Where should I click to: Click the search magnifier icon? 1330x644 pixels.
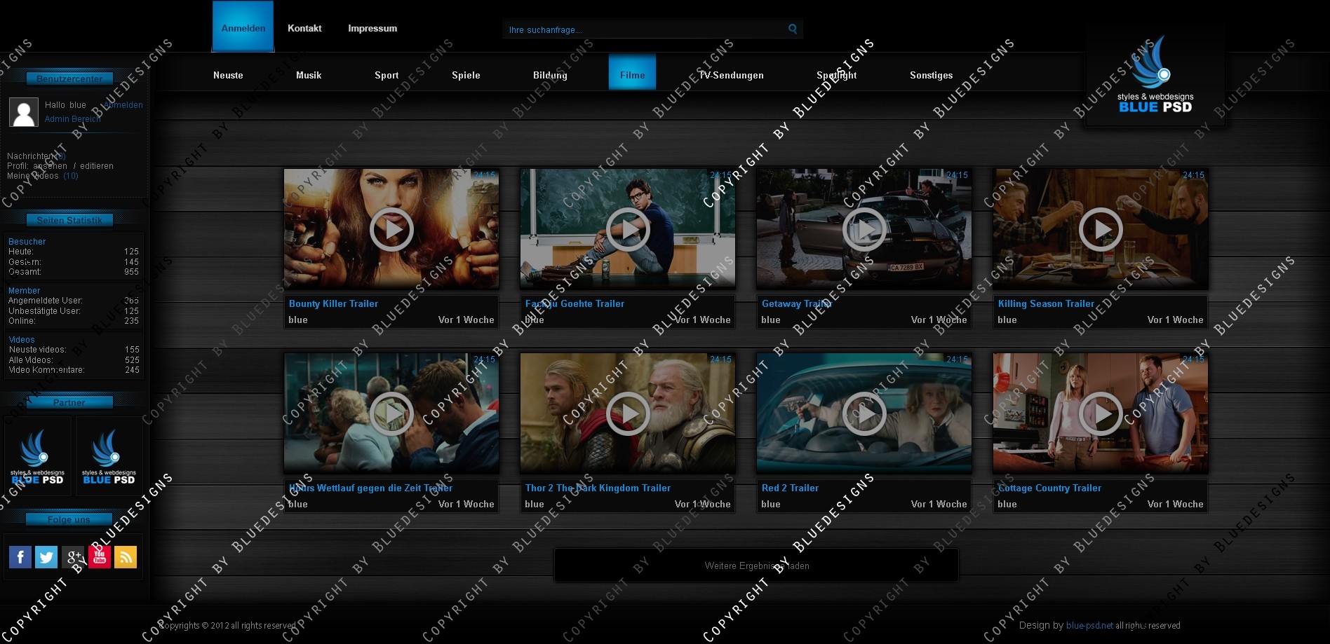[x=793, y=29]
